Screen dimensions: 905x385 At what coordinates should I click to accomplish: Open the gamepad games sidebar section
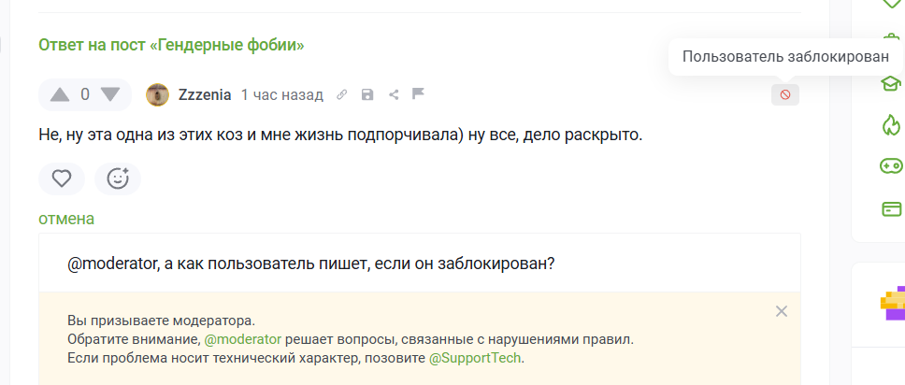tap(891, 166)
